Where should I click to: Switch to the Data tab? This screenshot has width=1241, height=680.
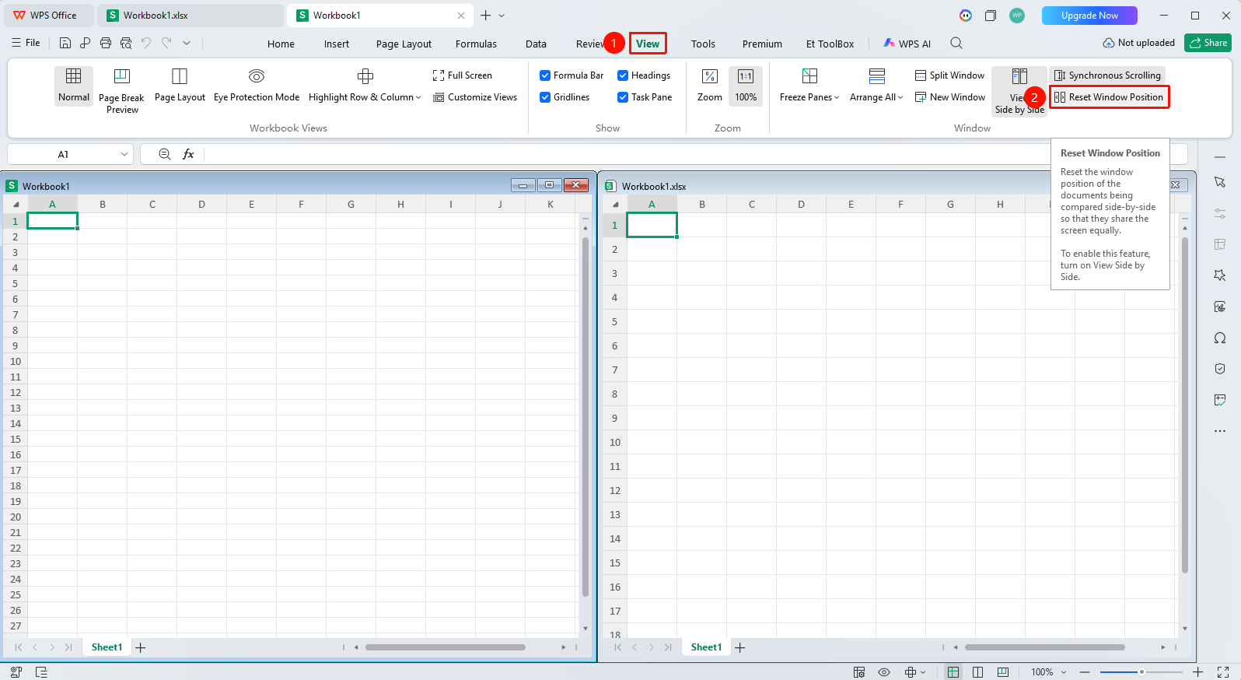(x=536, y=44)
